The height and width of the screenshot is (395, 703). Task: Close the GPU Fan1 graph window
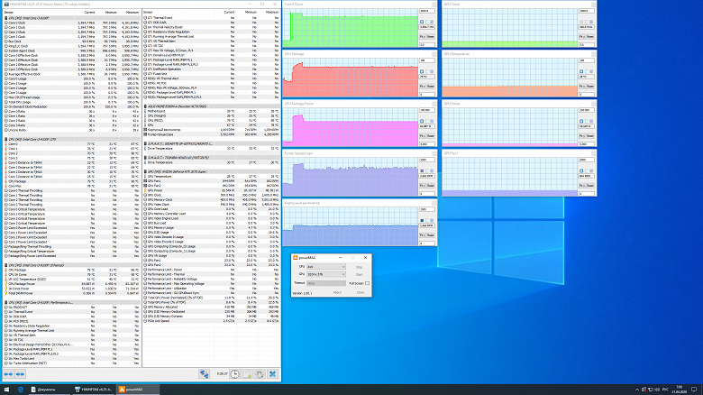coord(593,153)
